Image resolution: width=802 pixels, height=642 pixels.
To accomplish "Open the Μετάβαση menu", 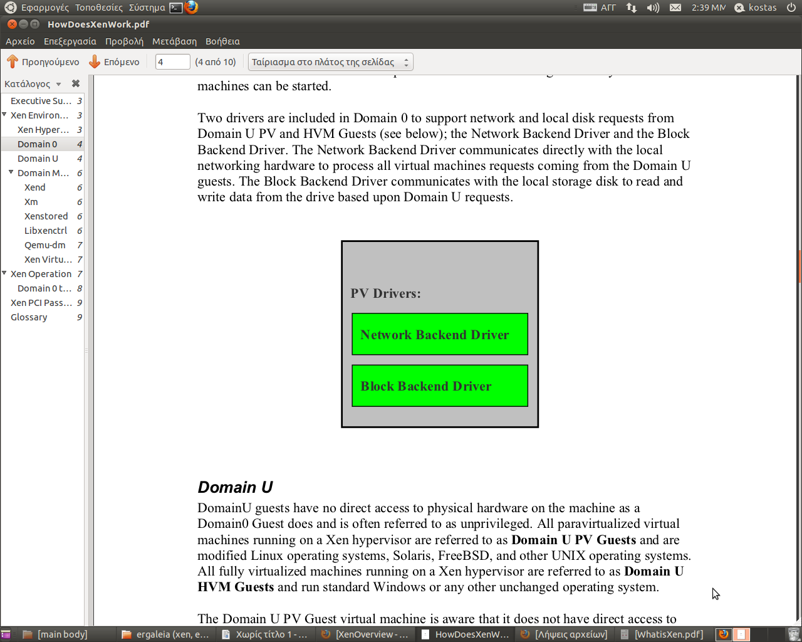I will click(174, 41).
